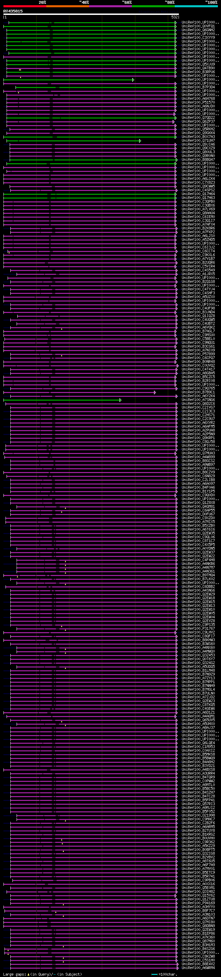Image resolution: width=221 pixels, height=977 pixels.
Task: Click the purple 40–60% identity legend segment
Action: point(111,6)
